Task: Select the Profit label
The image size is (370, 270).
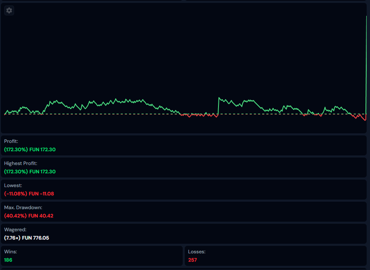Action: point(11,141)
